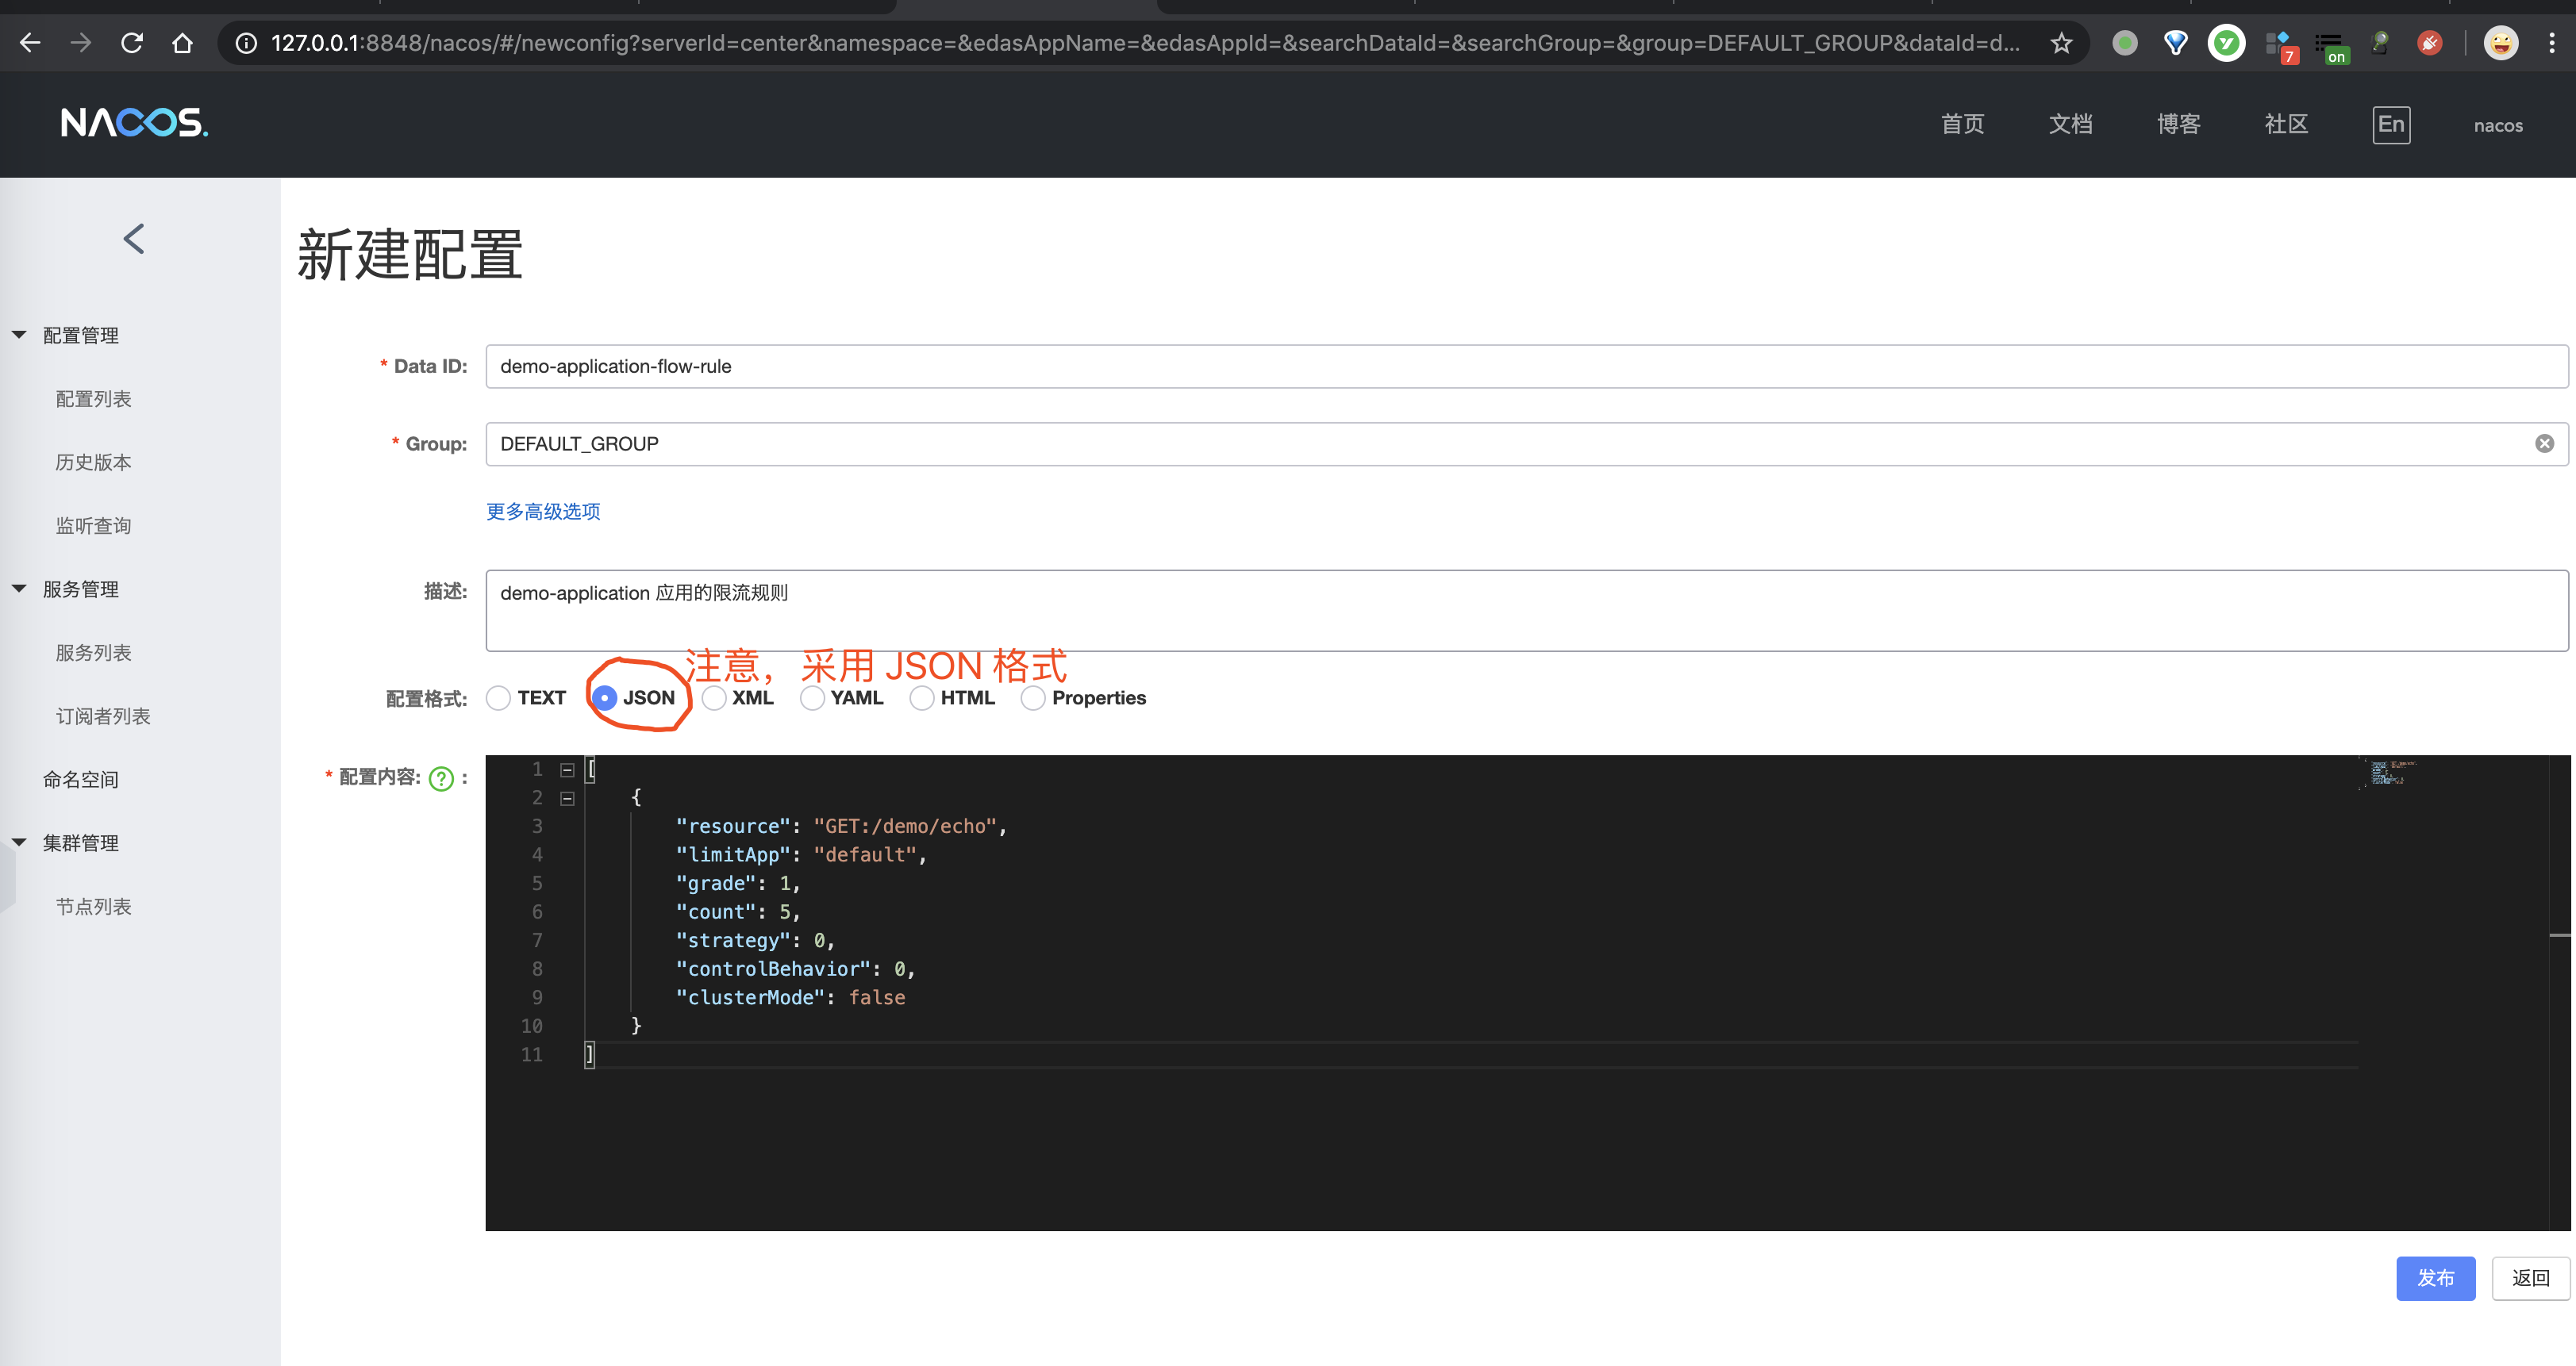Viewport: 2576px width, 1366px height.
Task: Collapse the 集群管理 sidebar section
Action: point(19,842)
